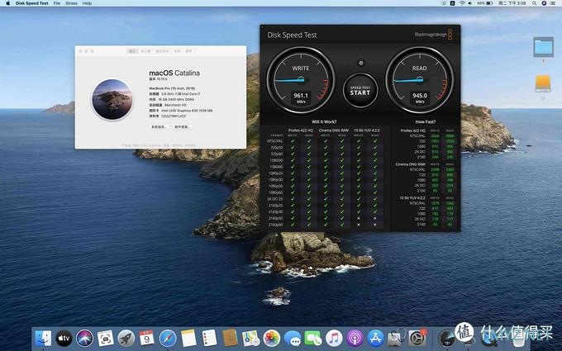Click the clock in the menu bar
562x351 pixels.
512,3
